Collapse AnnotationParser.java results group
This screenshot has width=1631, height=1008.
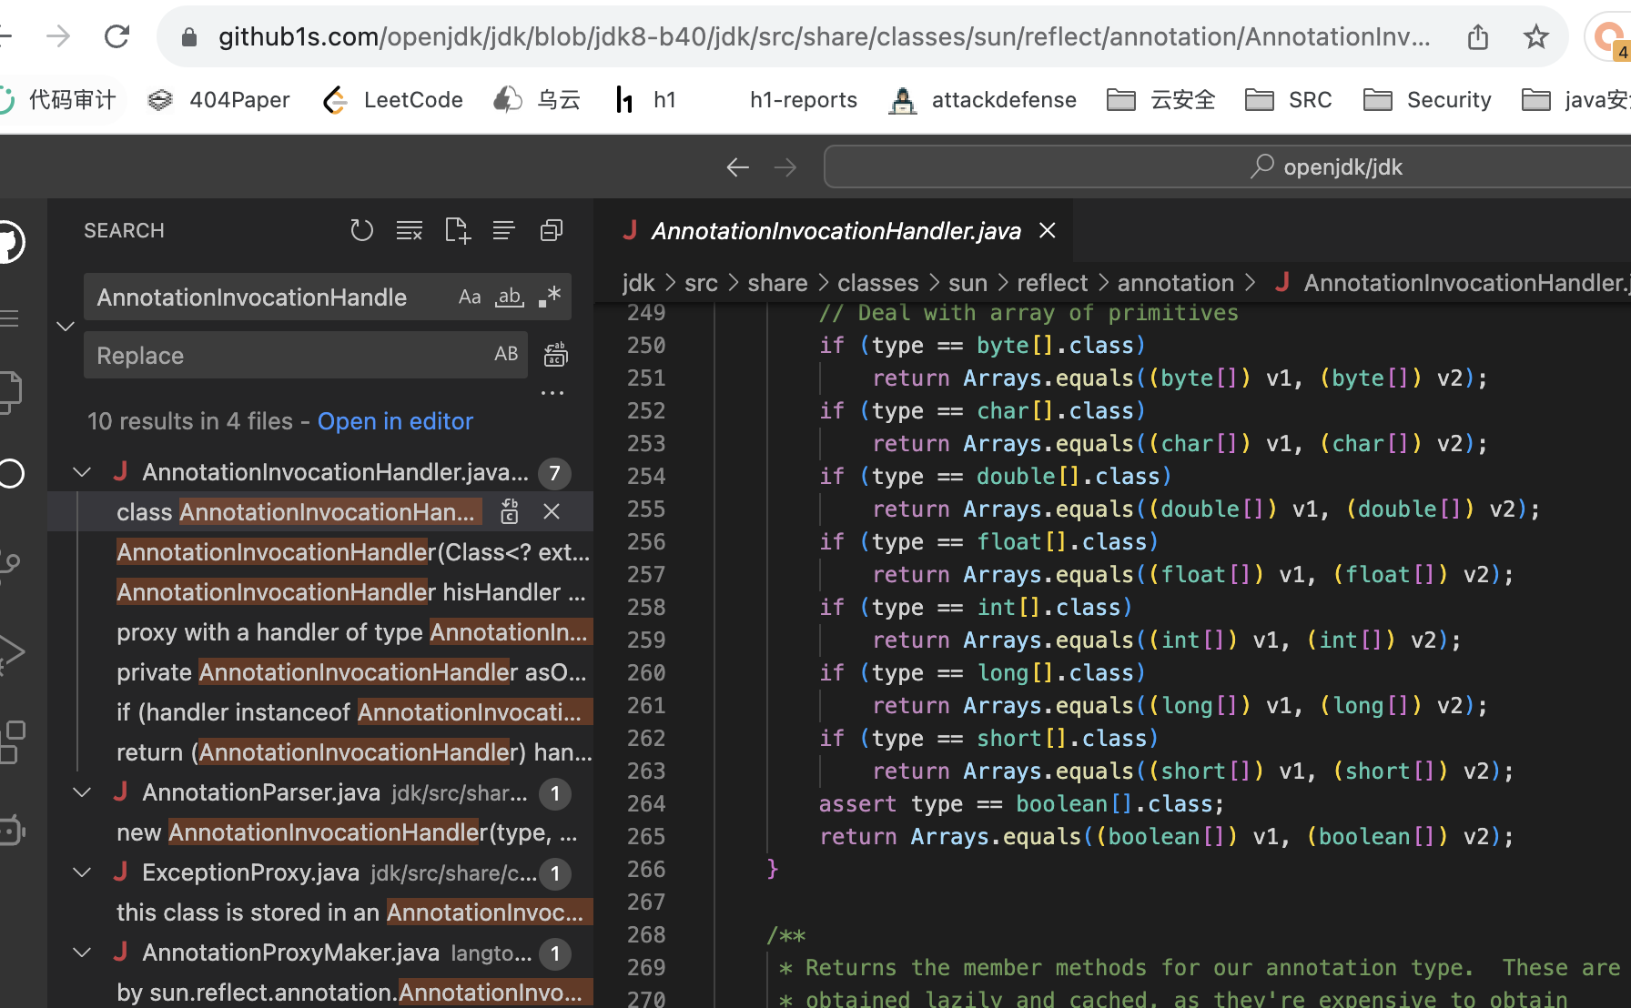(x=82, y=792)
